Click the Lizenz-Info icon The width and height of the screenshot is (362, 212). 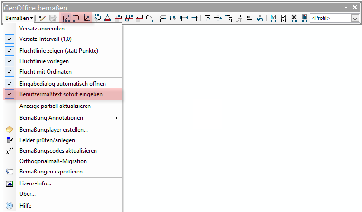[10, 183]
